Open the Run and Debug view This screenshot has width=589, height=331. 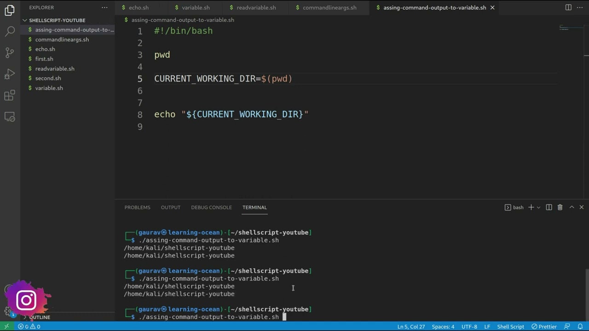[10, 74]
